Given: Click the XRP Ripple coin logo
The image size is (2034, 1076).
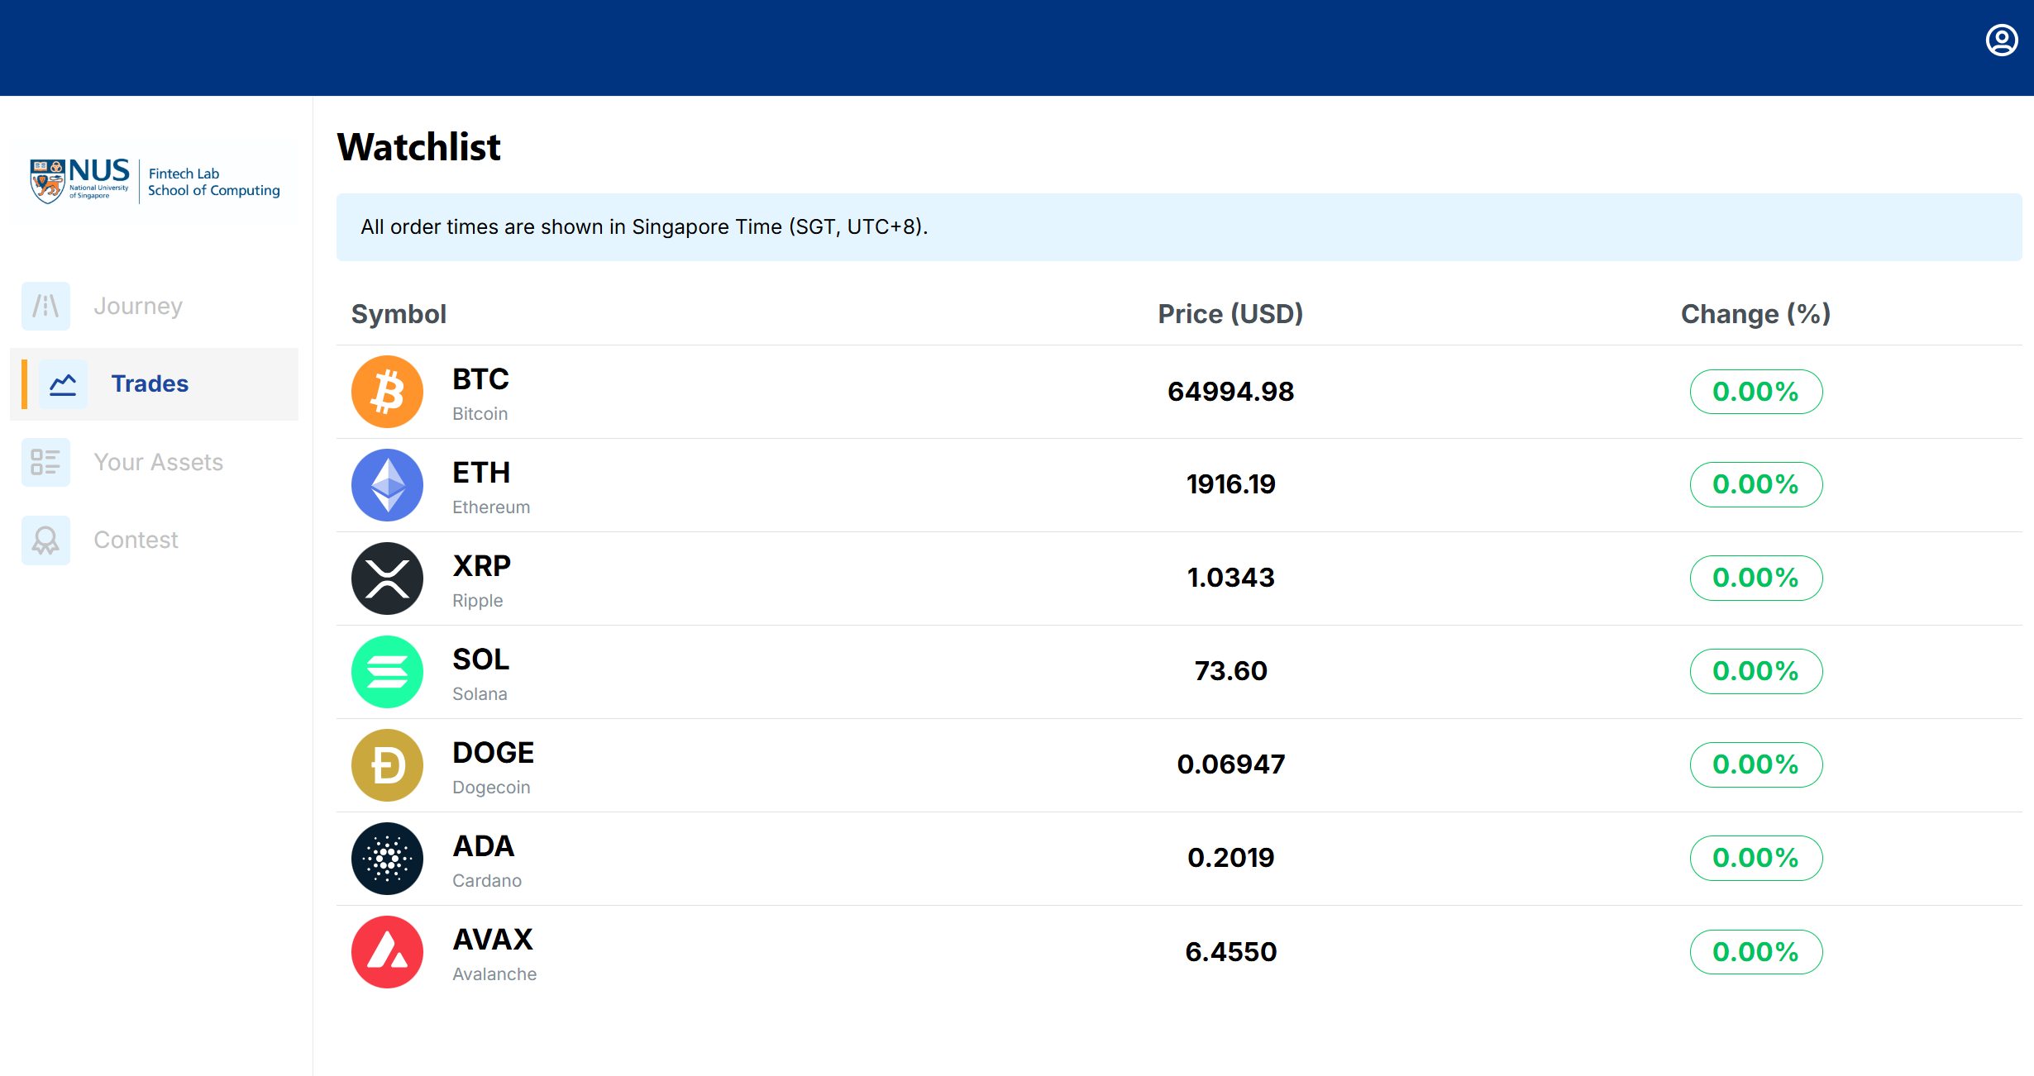Looking at the screenshot, I should (387, 578).
